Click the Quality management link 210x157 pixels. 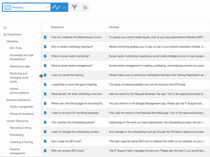[22, 107]
